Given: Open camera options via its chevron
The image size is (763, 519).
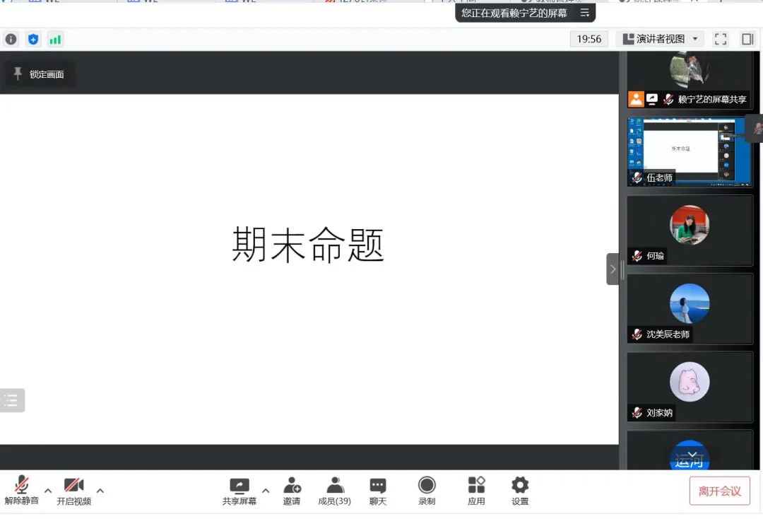Looking at the screenshot, I should (x=100, y=490).
